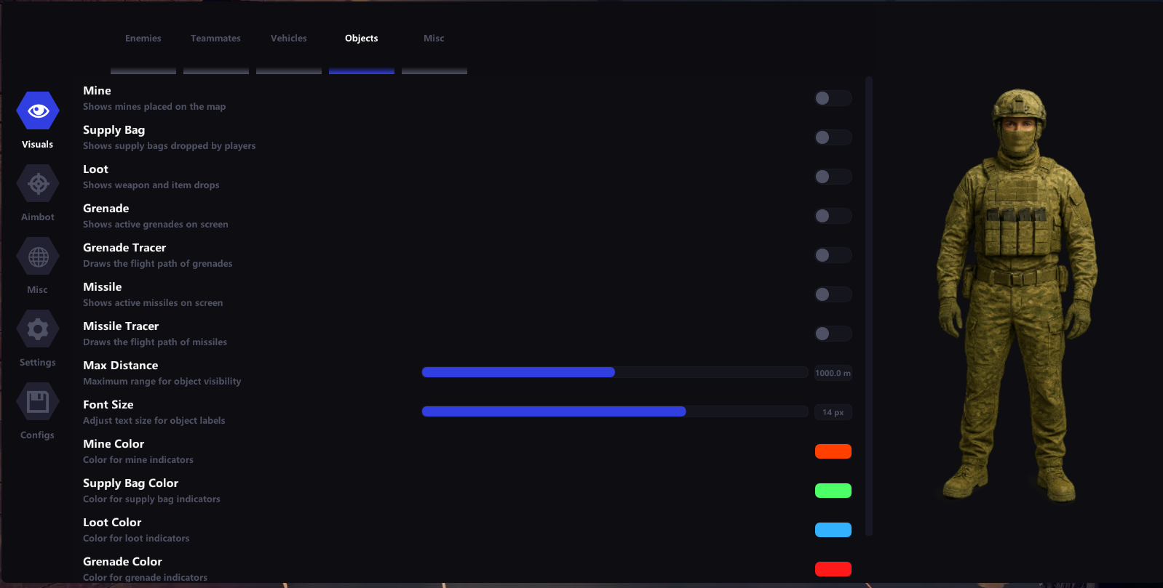Switch on the Missile Tracer toggle
Image resolution: width=1163 pixels, height=588 pixels.
[x=833, y=334]
